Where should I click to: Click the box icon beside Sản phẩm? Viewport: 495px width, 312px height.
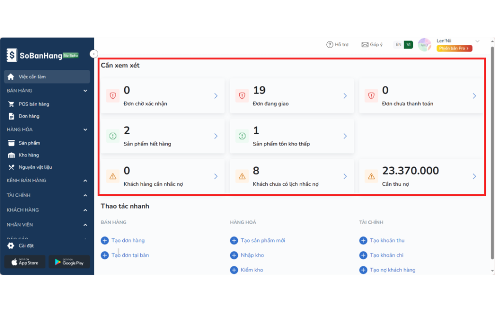point(12,143)
